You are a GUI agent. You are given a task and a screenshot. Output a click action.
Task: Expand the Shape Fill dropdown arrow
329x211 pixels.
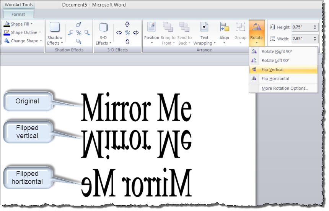[32, 24]
